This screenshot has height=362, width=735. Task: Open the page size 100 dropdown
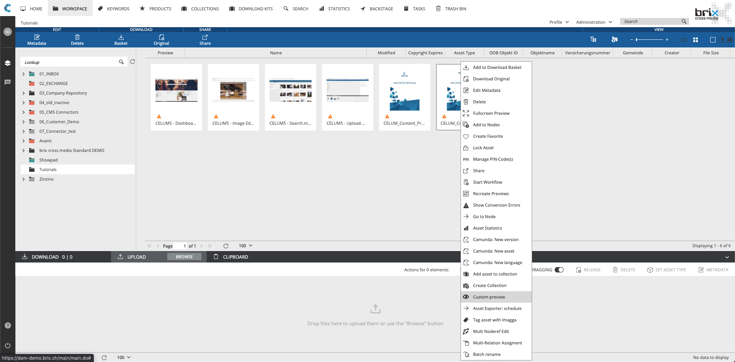246,246
